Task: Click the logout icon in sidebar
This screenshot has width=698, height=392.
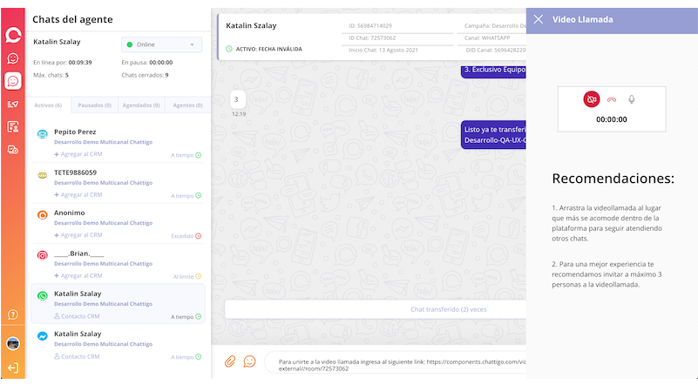Action: [x=13, y=368]
